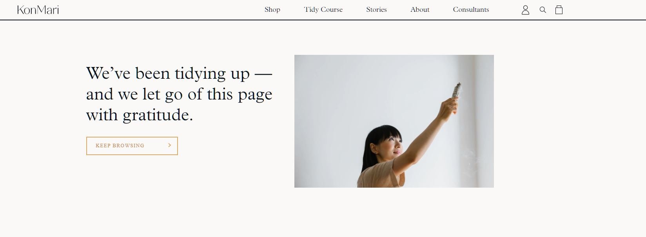Click the arrow chevron inside Keep Browsing
The image size is (646, 237).
click(x=170, y=145)
